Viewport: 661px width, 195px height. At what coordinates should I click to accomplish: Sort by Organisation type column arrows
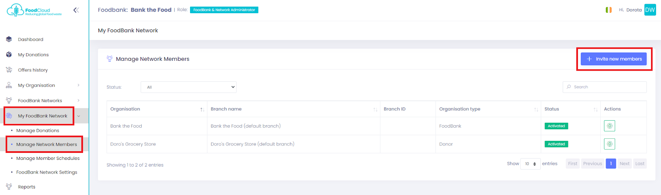point(536,109)
